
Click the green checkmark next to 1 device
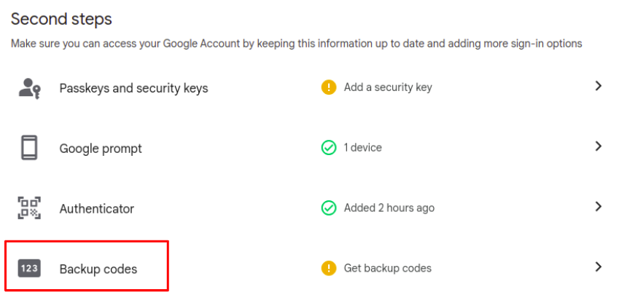coord(328,148)
